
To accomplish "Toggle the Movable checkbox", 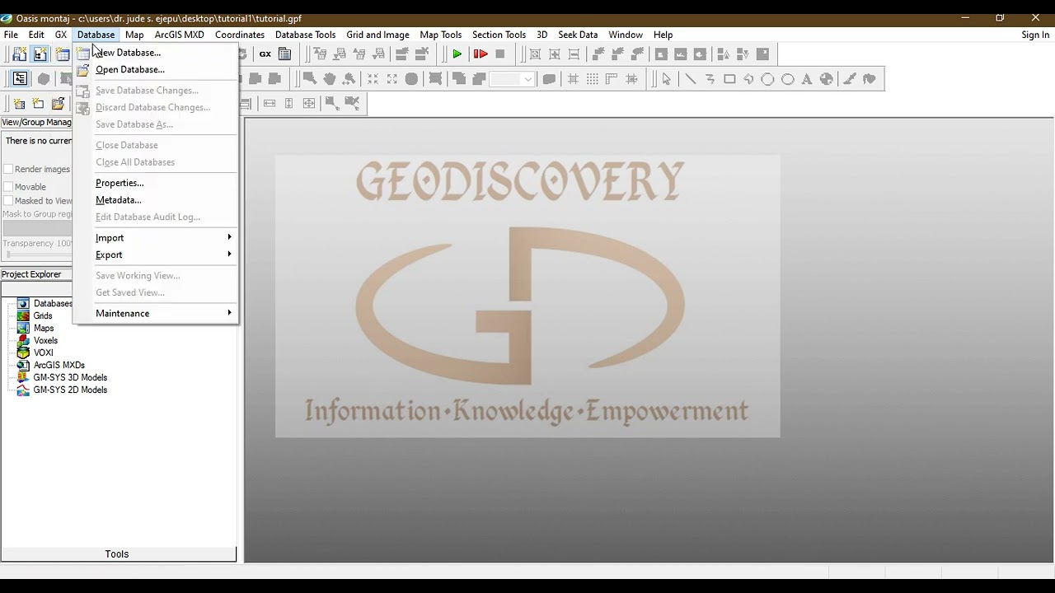I will (x=8, y=187).
